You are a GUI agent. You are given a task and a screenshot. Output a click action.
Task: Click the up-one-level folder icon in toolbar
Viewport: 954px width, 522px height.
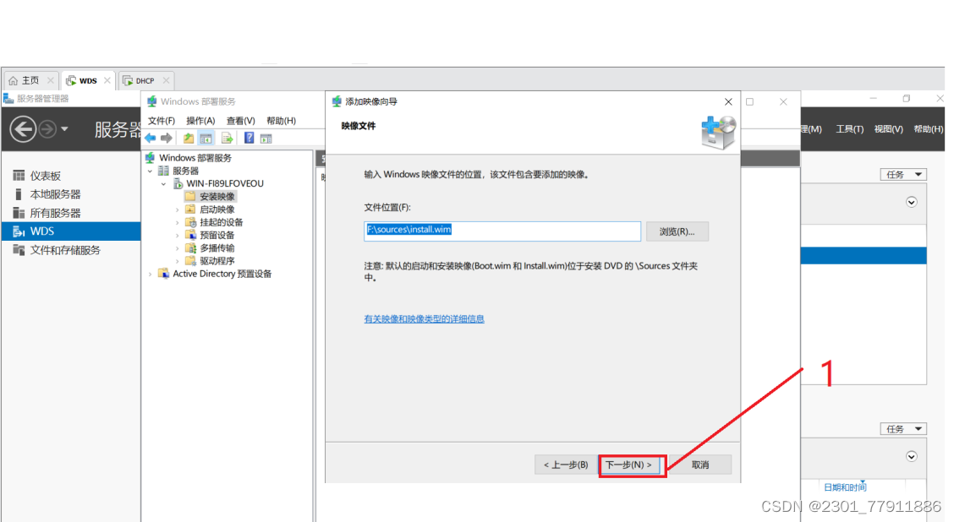coord(188,138)
